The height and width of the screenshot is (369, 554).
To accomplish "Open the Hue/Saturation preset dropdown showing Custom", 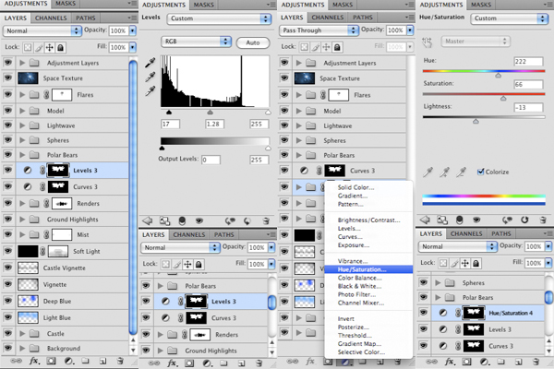I will point(509,18).
